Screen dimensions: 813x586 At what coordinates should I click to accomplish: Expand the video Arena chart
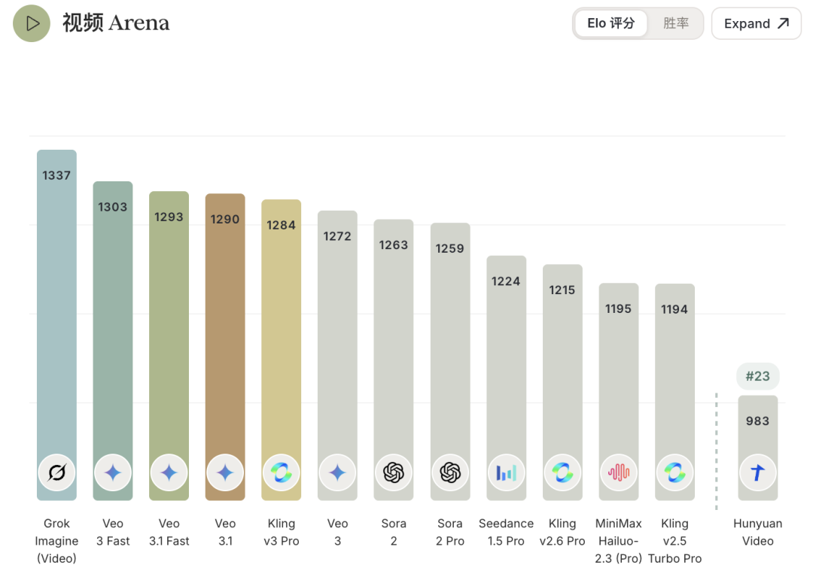pyautogui.click(x=756, y=23)
